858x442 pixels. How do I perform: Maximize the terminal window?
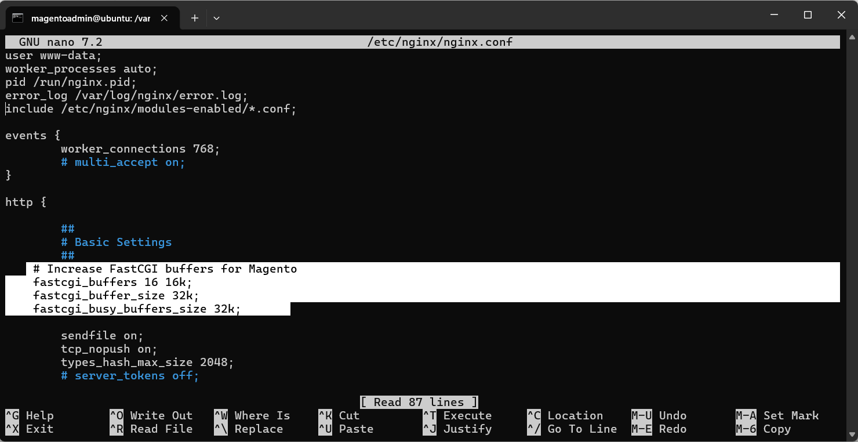(x=808, y=16)
